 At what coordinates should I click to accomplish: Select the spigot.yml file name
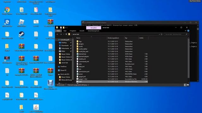pos(82,77)
